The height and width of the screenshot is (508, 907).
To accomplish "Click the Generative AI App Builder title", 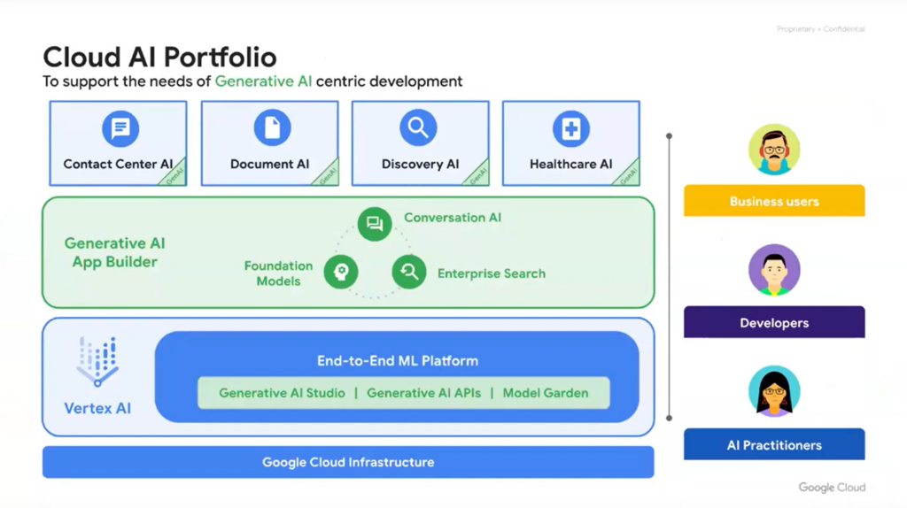I will 114,252.
